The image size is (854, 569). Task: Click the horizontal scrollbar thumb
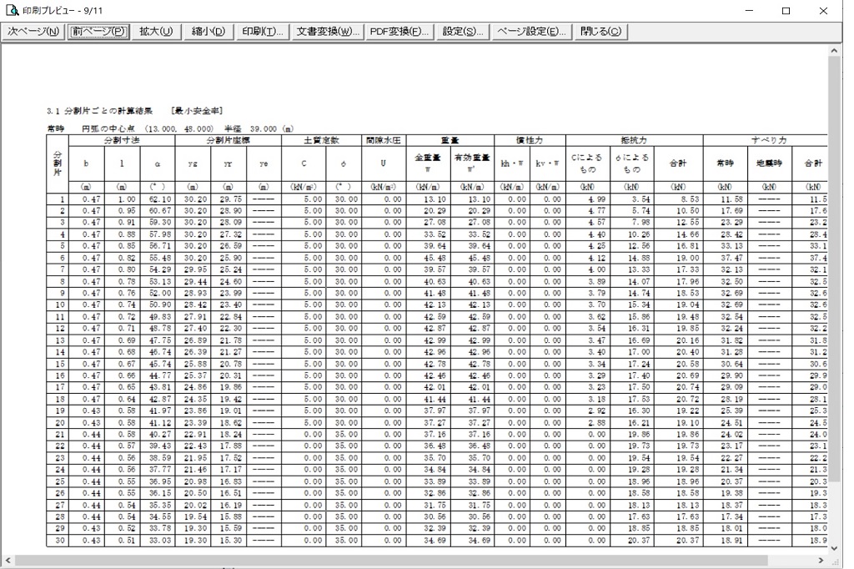pyautogui.click(x=375, y=560)
